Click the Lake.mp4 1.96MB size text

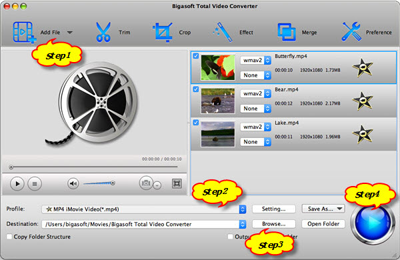coord(333,137)
